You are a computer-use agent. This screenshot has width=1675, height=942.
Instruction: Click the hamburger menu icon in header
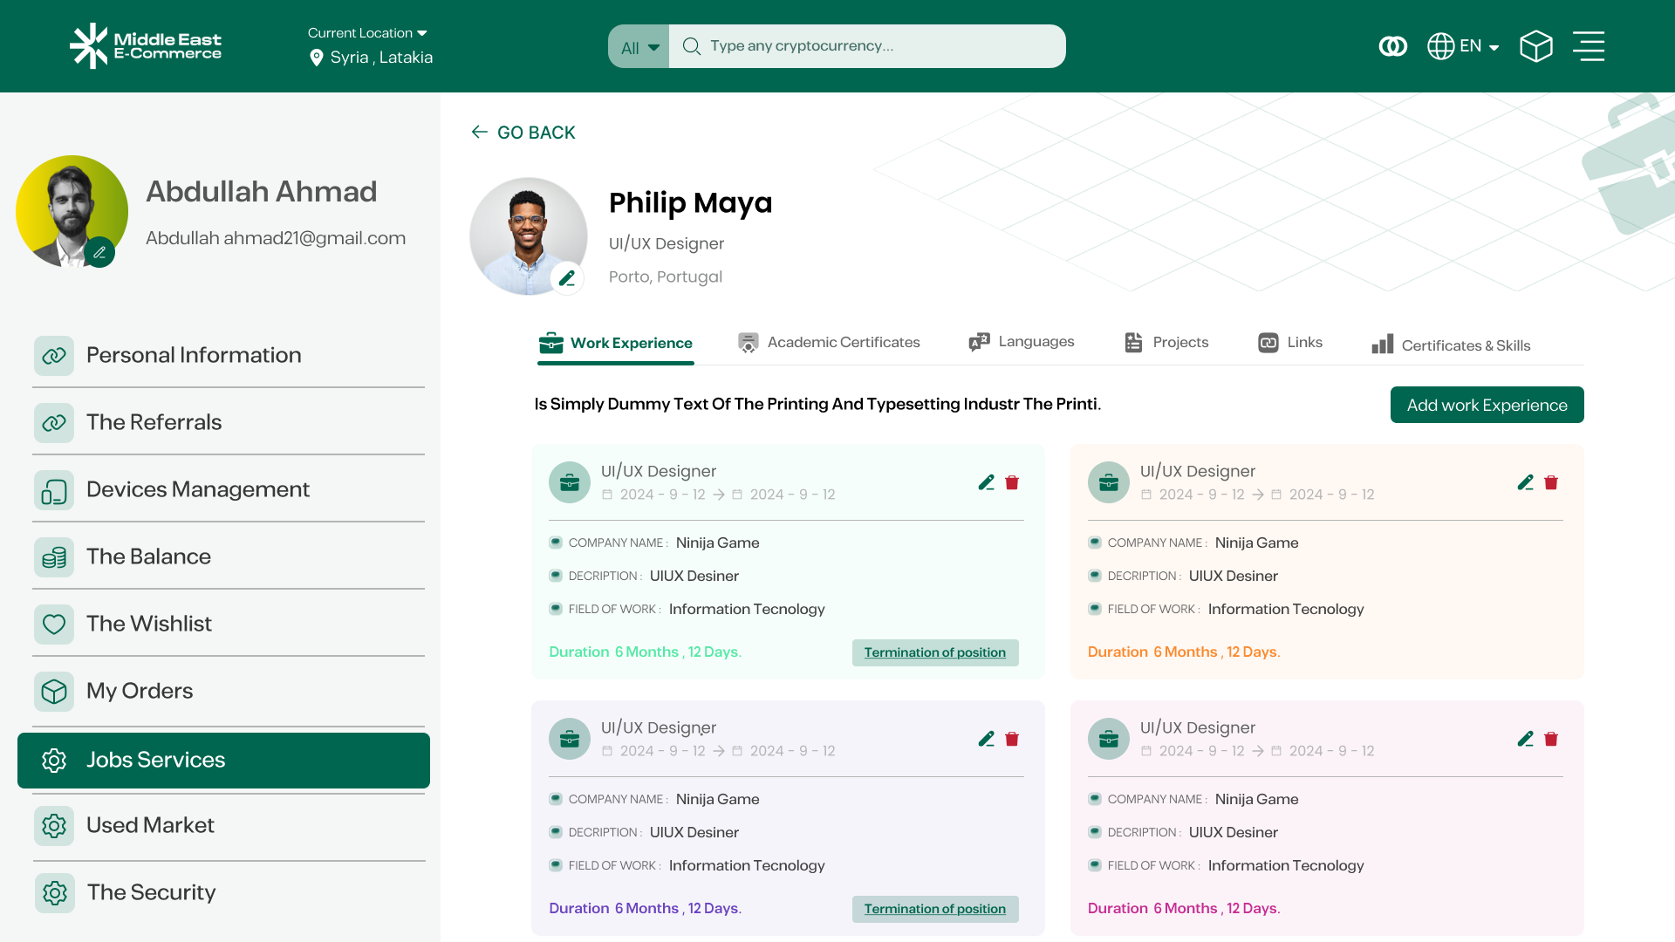pyautogui.click(x=1589, y=46)
